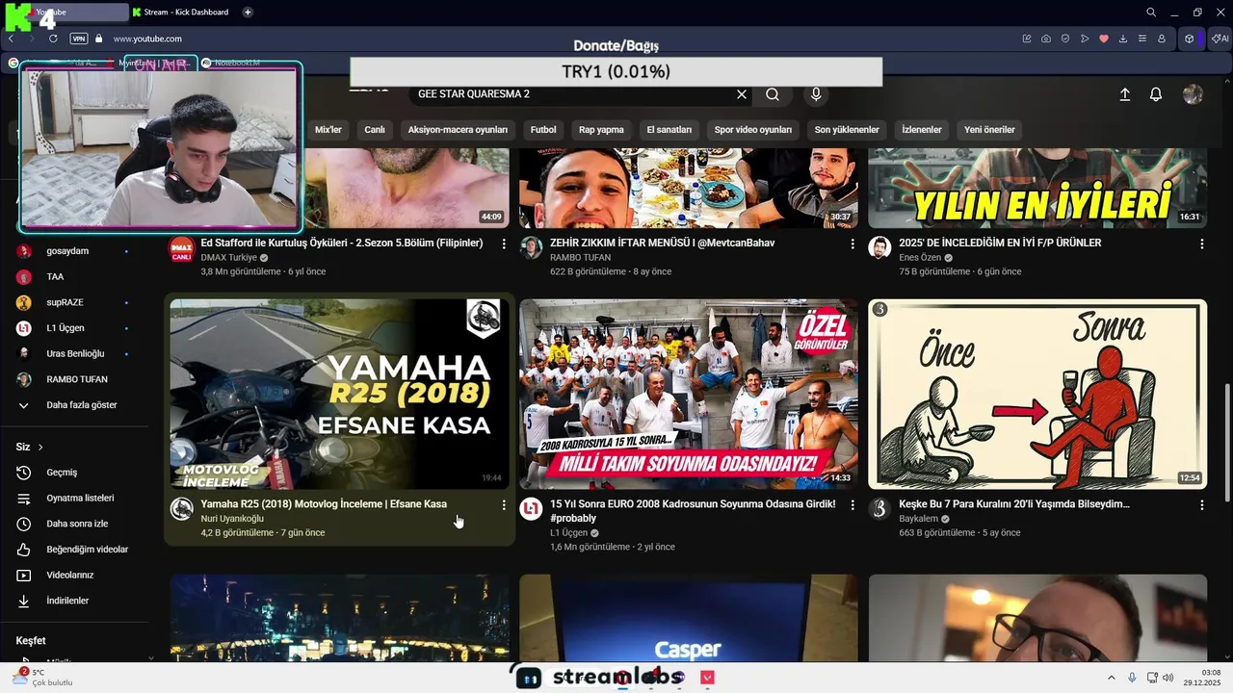Open Daha sonra izle in the sidebar
This screenshot has height=693, width=1233.
point(77,524)
